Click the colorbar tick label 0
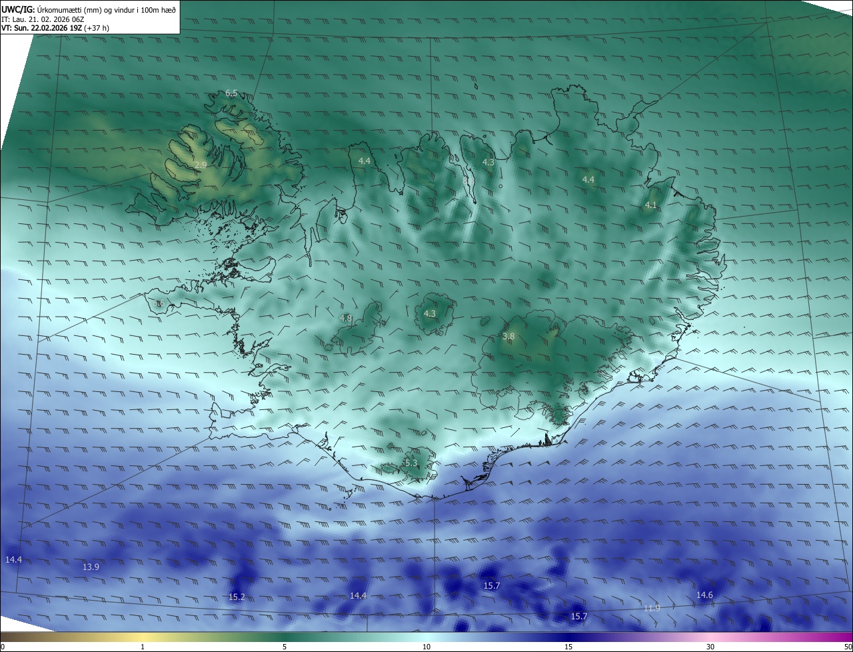Screen dimensions: 853x652 [3, 647]
